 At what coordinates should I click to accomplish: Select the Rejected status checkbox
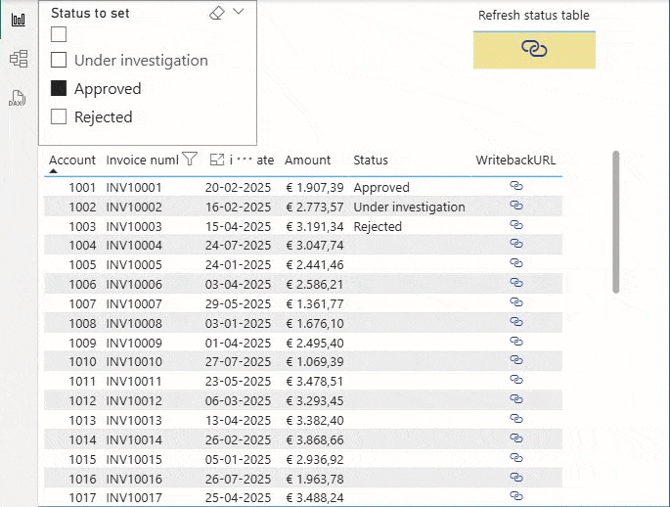pyautogui.click(x=59, y=117)
